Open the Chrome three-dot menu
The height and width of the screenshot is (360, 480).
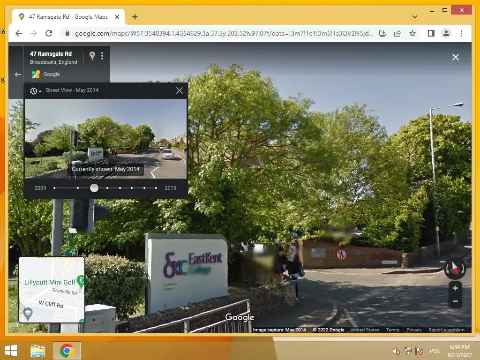pos(461,33)
